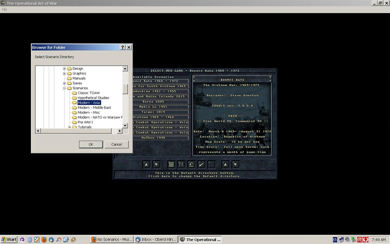
Task: Click the checkmark confirm button in game toolbar
Action: tap(201, 165)
